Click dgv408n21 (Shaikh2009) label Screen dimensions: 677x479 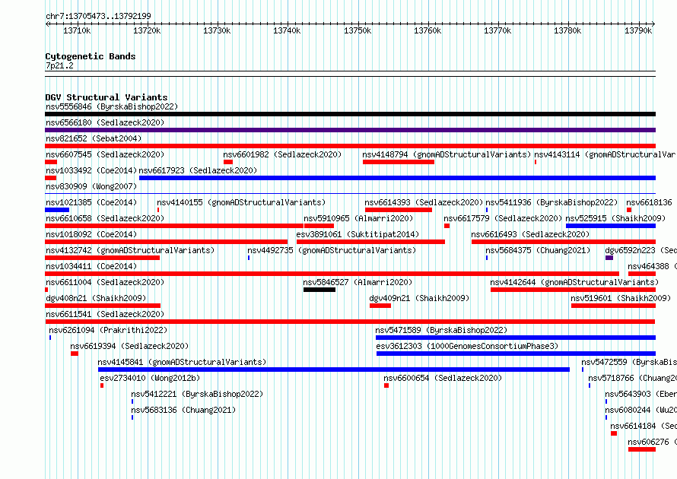pos(96,298)
